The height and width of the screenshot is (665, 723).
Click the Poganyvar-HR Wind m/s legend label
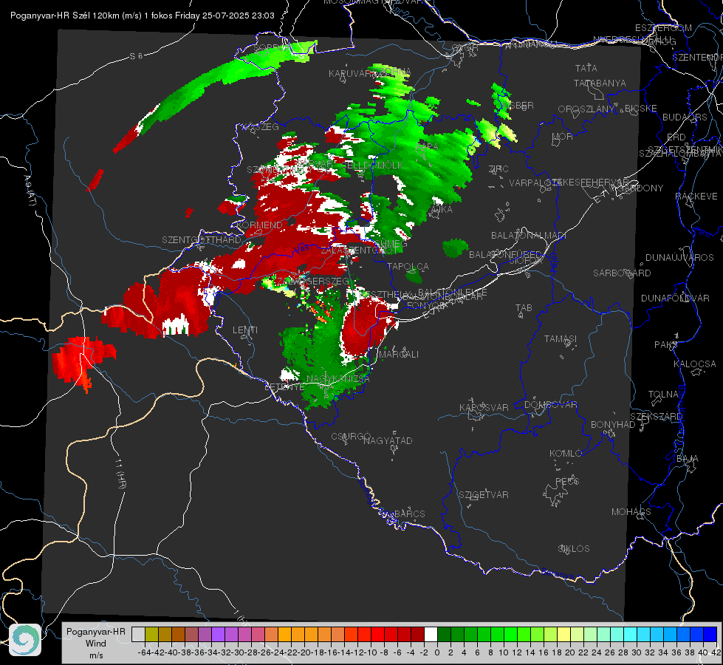[96, 644]
